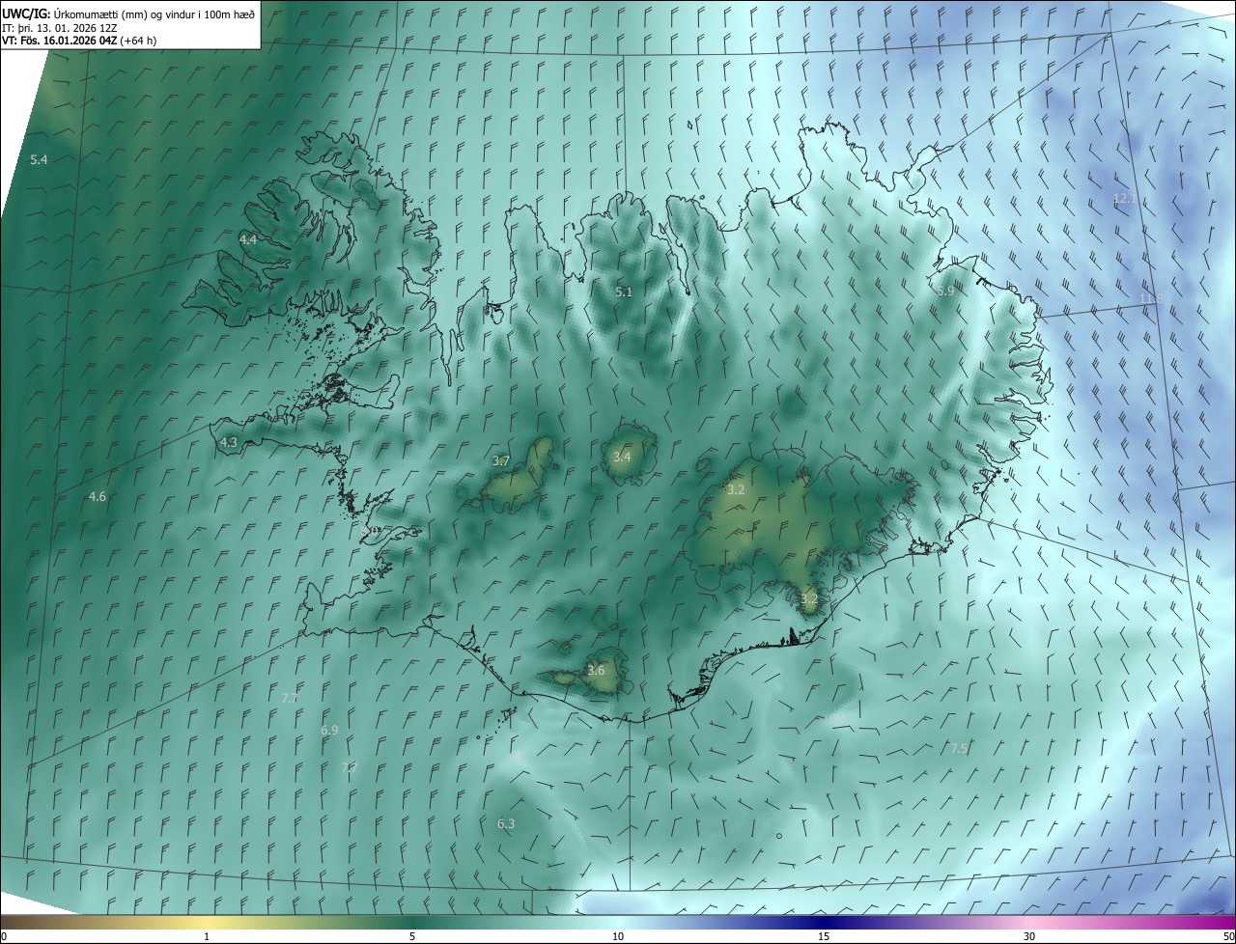
Task: Click the 15 tick on the color scale
Action: [824, 936]
